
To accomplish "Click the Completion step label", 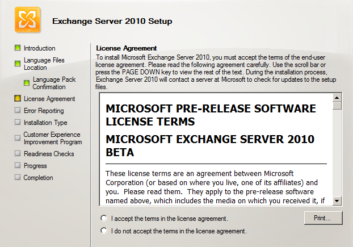I will pos(38,178).
